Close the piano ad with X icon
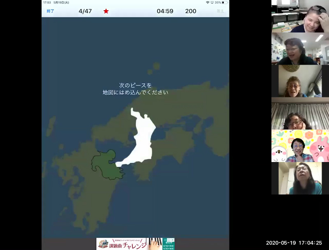 pyautogui.click(x=172, y=240)
